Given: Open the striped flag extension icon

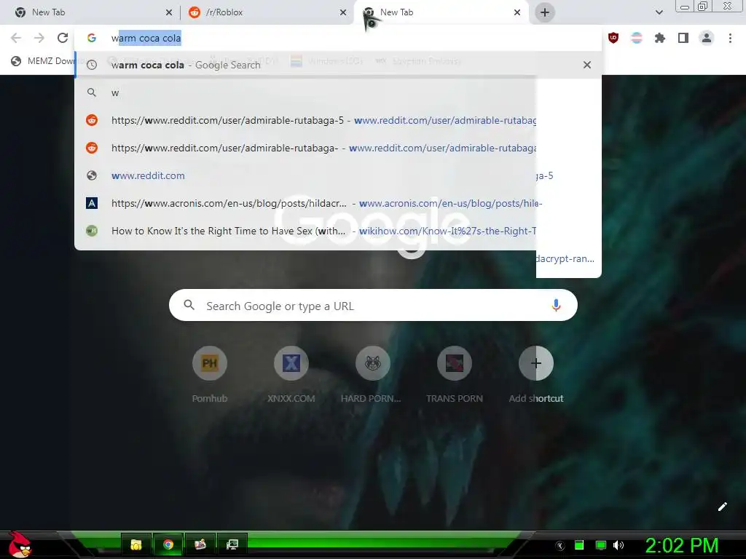Looking at the screenshot, I should coord(637,38).
